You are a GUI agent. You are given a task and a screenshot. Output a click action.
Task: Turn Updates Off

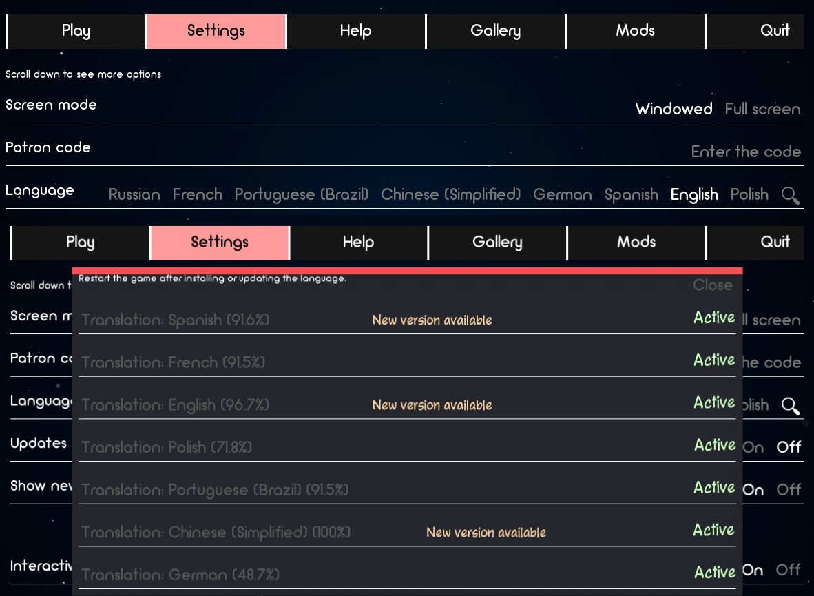(789, 447)
